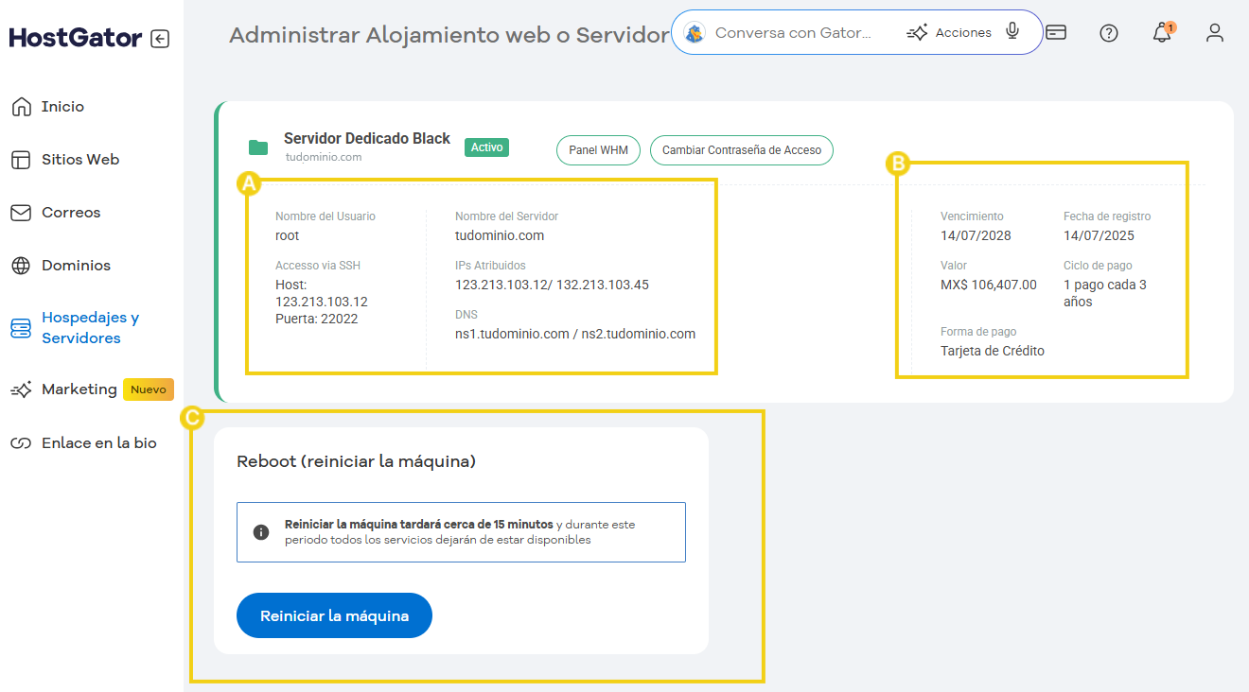Click the folder icon beside Servidor Dedicado Black
The width and height of the screenshot is (1249, 692).
(256, 147)
